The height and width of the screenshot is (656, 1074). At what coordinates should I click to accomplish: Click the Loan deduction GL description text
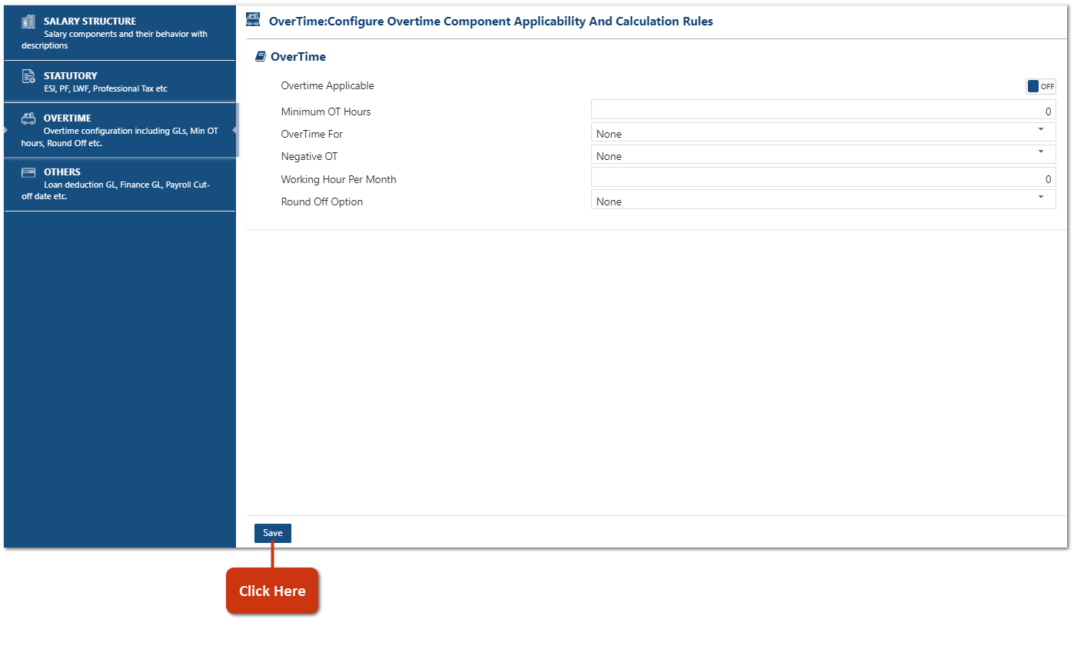(x=116, y=190)
